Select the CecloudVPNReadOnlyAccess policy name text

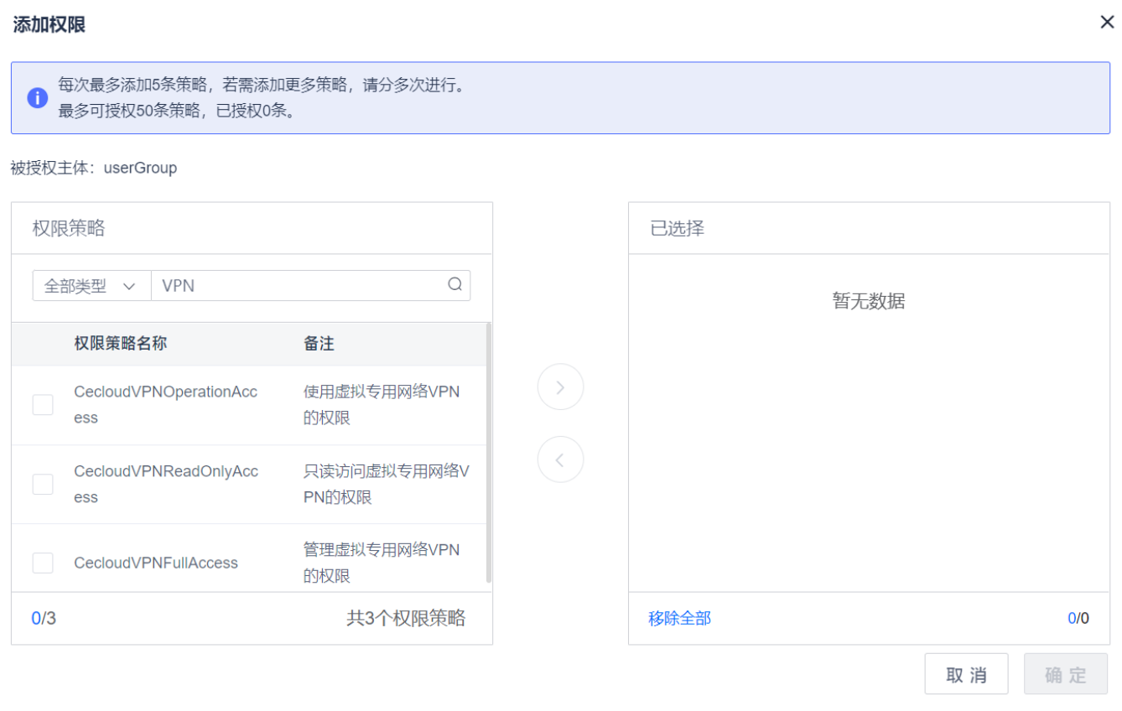[x=166, y=485]
